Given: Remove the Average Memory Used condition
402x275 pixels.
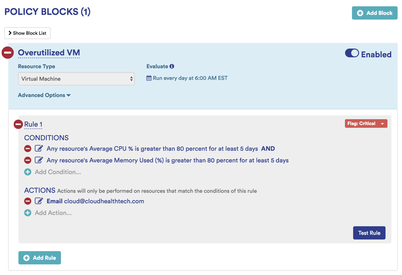Looking at the screenshot, I should [x=28, y=160].
